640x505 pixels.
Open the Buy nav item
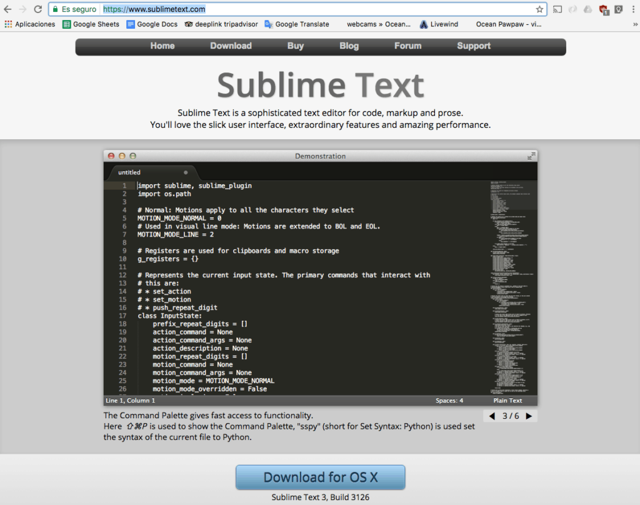point(296,46)
